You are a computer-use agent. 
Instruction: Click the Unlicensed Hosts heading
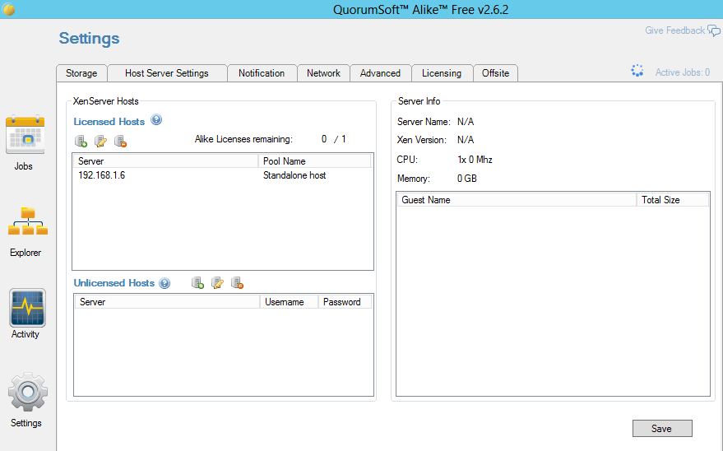pyautogui.click(x=114, y=283)
